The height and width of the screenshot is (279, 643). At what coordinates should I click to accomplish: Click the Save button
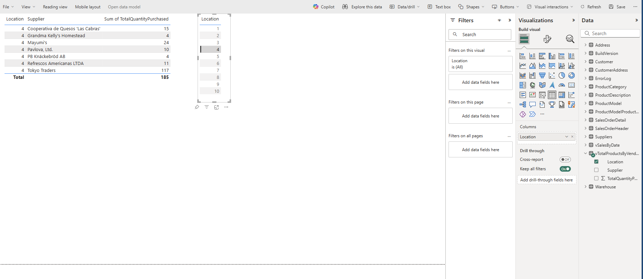(617, 7)
